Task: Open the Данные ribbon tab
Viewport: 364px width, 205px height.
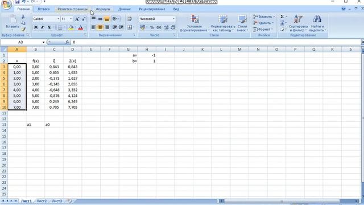Action: point(125,9)
